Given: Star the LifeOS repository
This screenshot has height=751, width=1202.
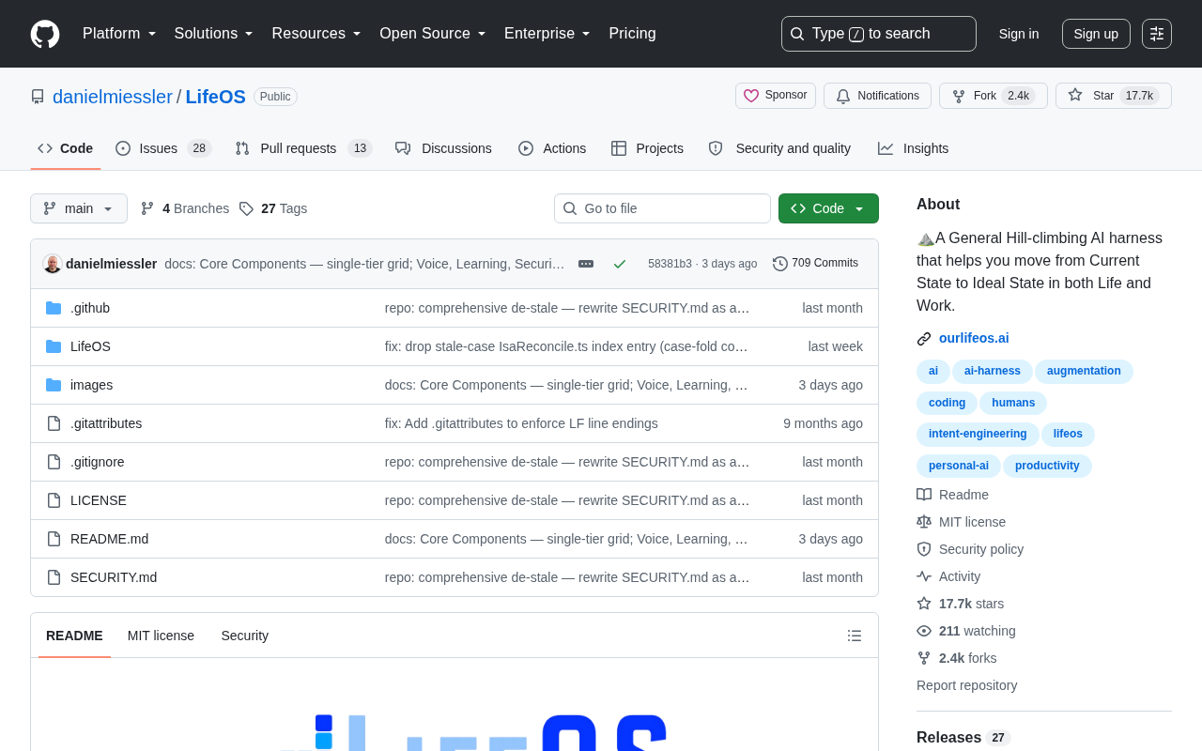Looking at the screenshot, I should [x=1114, y=96].
